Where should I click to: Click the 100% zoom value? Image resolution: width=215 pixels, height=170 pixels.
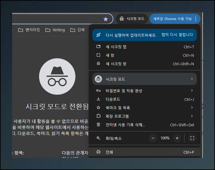(x=165, y=138)
